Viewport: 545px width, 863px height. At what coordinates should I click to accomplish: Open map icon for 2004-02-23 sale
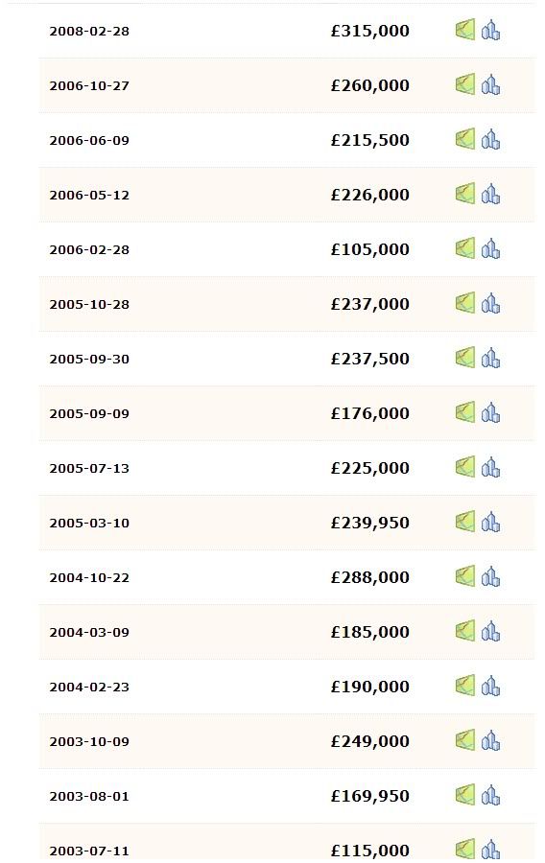pyautogui.click(x=465, y=686)
